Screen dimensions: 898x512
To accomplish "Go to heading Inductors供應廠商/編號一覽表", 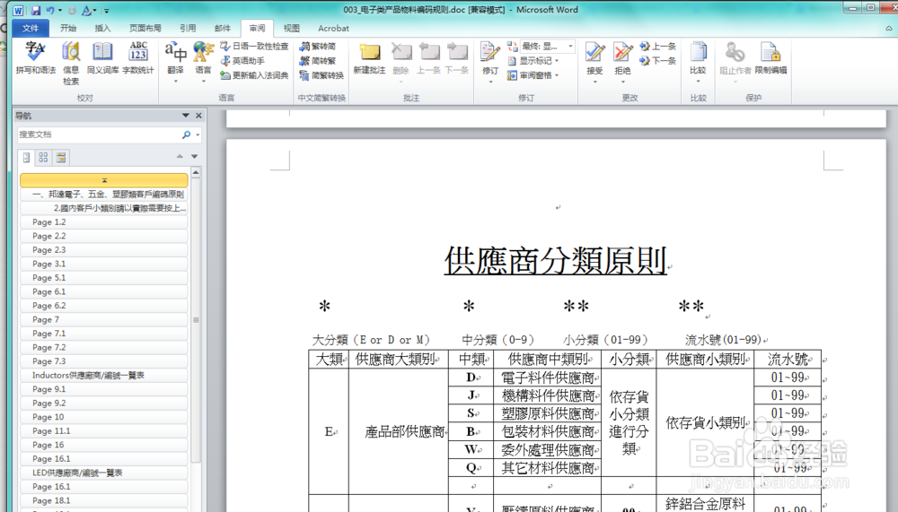I will click(103, 376).
